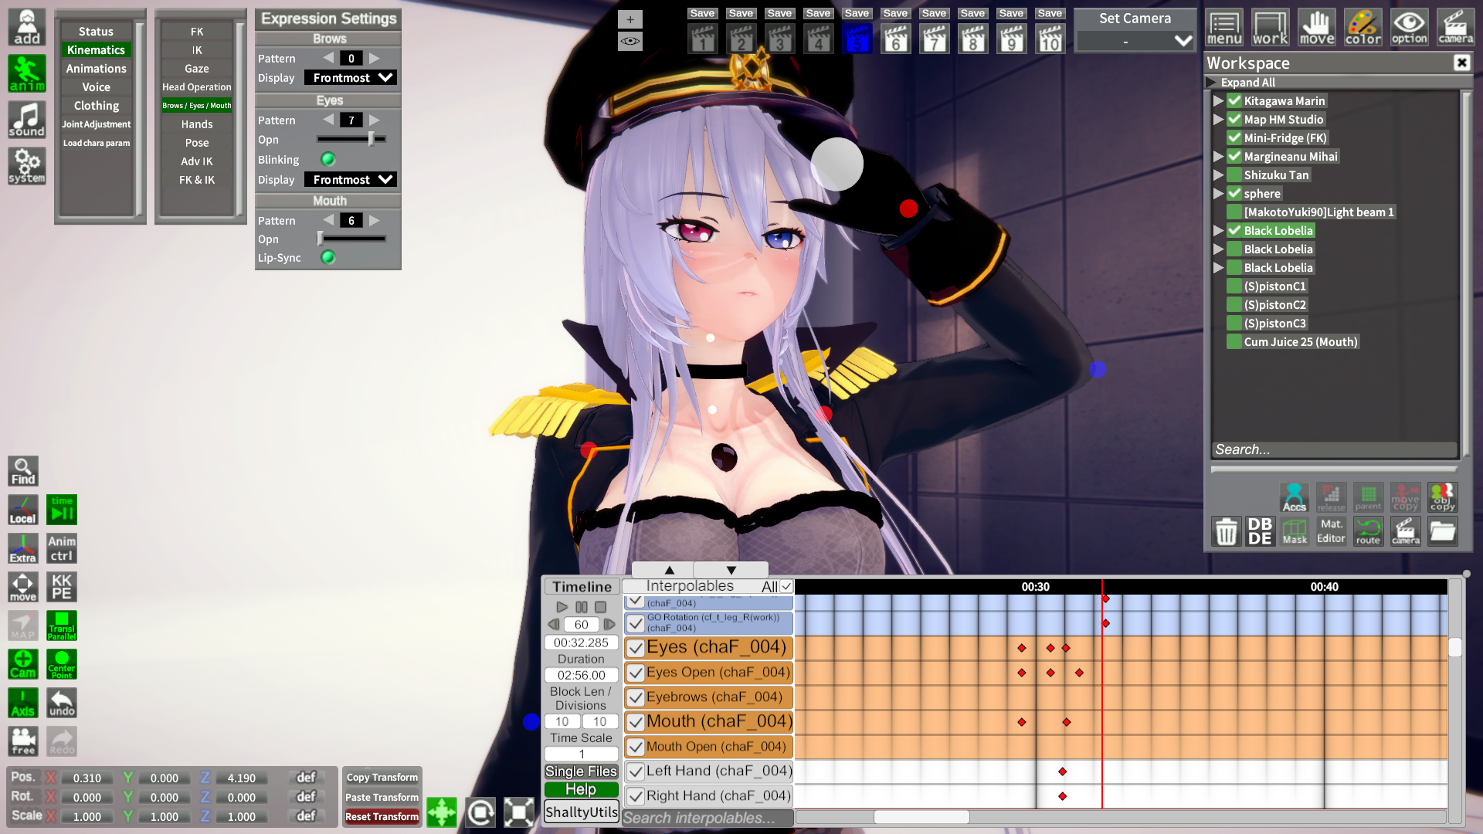1483x834 pixels.
Task: Expand the selected Black Lobelia node
Action: (x=1218, y=230)
